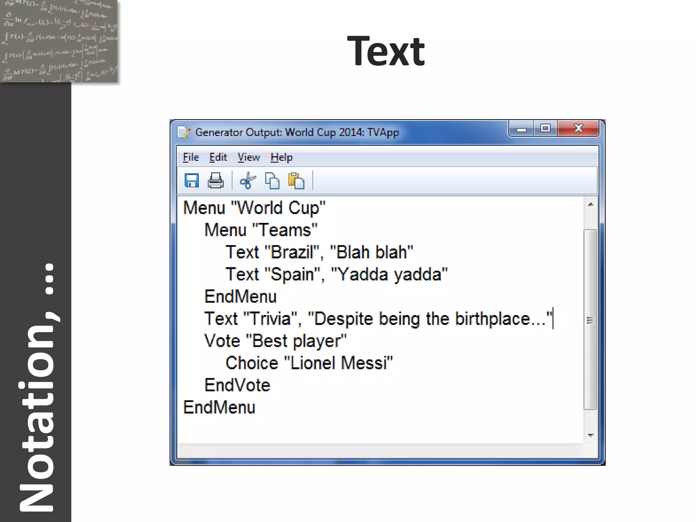Viewport: 696px width, 522px height.
Task: Click the Text "Trivia" line
Action: point(378,319)
